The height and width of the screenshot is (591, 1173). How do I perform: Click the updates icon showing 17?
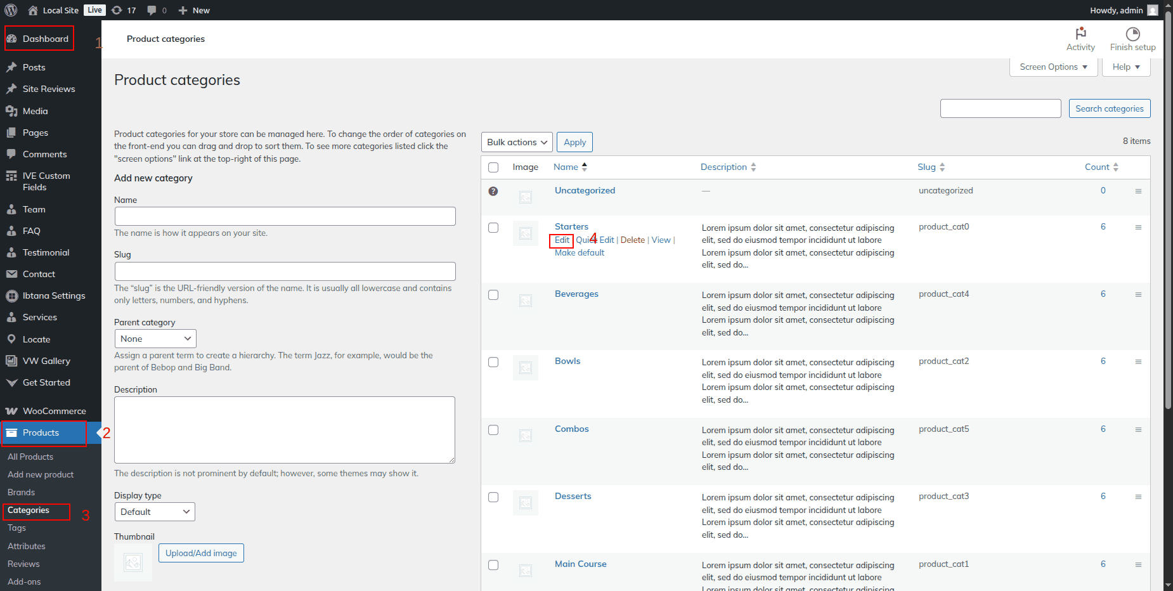point(117,10)
